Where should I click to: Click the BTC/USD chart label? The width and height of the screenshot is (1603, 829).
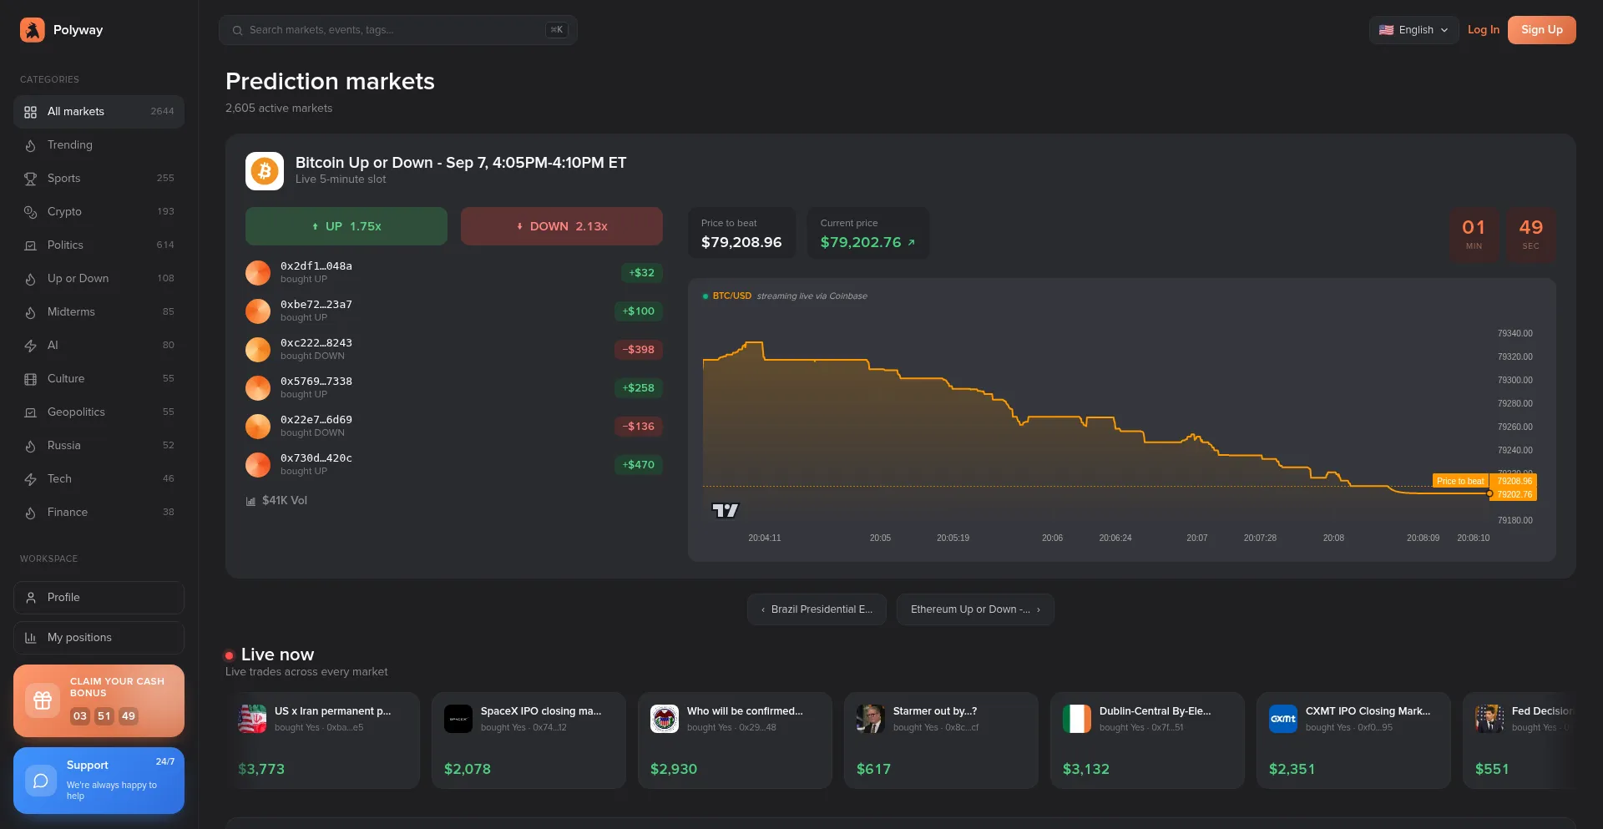click(x=732, y=296)
